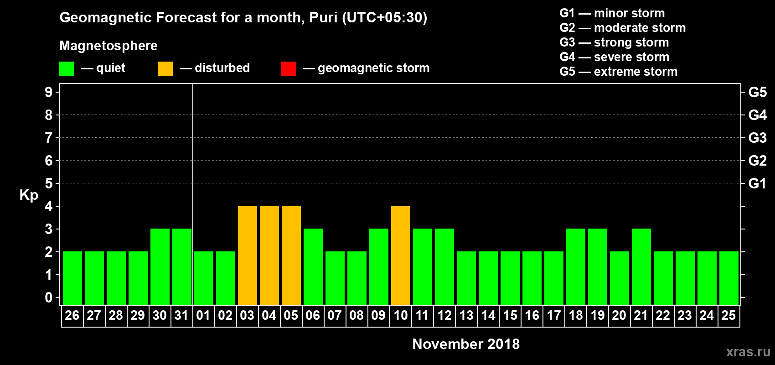Click the date cell labeled 23
The image size is (775, 365).
click(x=685, y=316)
